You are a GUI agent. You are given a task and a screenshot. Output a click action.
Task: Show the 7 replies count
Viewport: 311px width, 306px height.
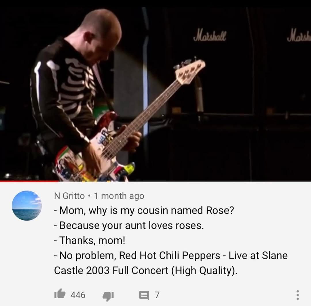point(157,295)
